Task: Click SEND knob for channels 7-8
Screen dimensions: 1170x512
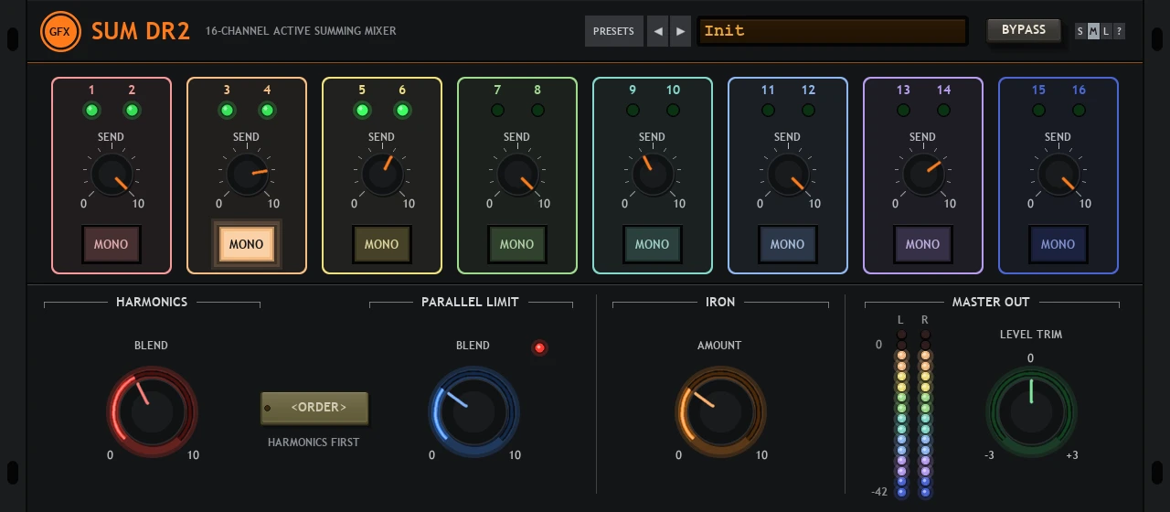Action: pos(517,174)
